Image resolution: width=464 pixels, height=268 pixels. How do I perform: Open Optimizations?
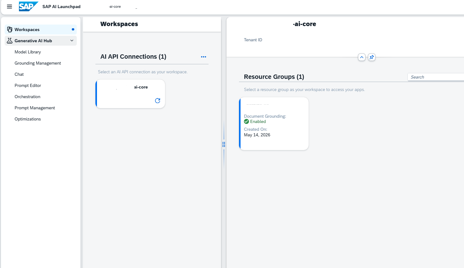pos(28,119)
